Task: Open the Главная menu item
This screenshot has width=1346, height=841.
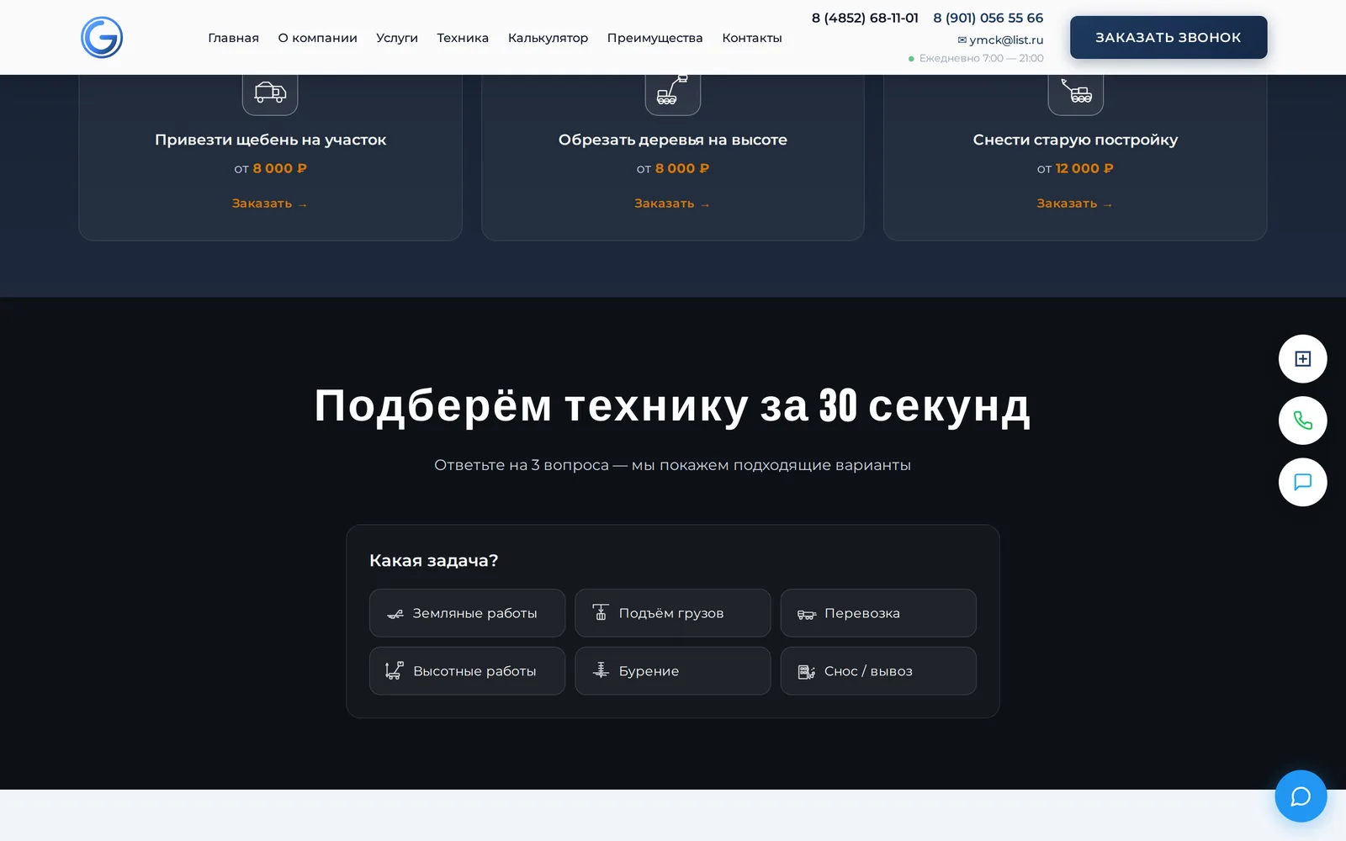Action: pyautogui.click(x=233, y=38)
